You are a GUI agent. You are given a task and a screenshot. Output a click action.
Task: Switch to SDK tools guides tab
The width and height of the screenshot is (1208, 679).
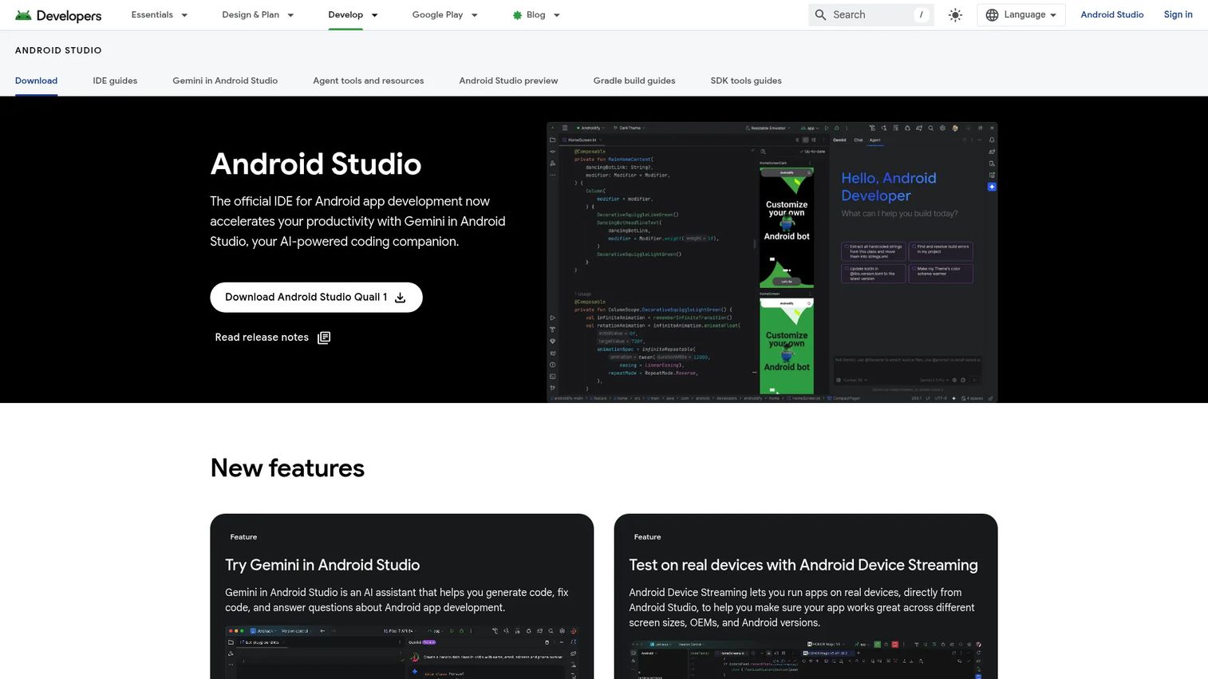tap(746, 81)
